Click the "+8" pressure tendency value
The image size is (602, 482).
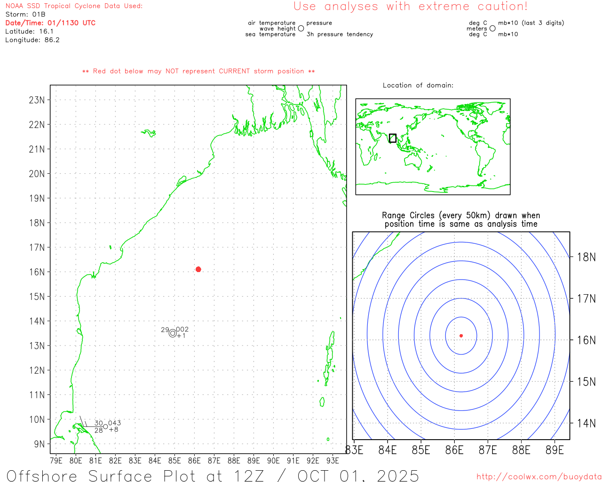pos(114,429)
